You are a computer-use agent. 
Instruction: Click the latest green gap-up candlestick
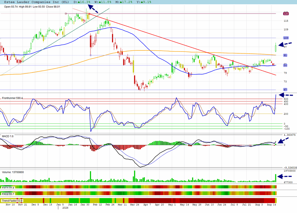tap(276, 47)
